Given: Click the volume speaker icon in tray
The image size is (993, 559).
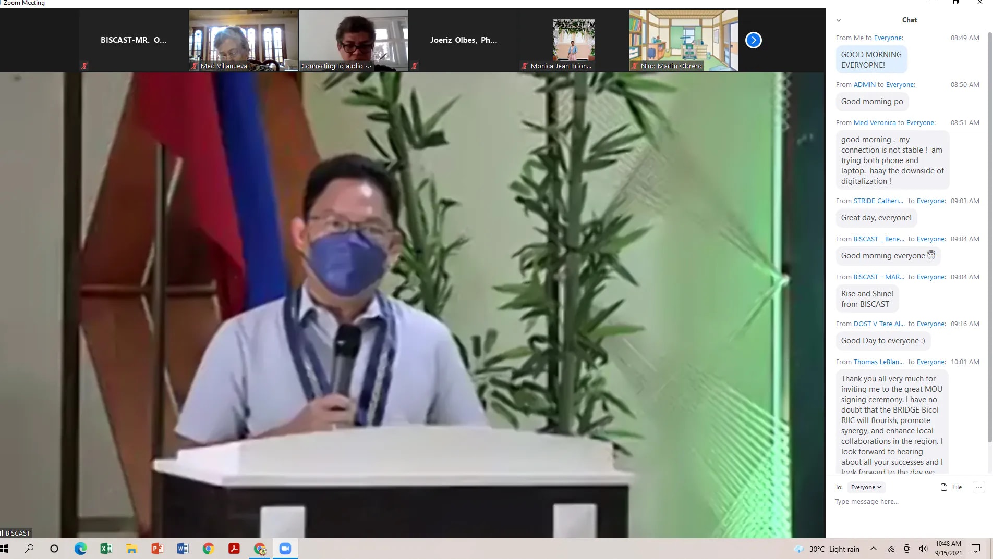Looking at the screenshot, I should point(923,549).
